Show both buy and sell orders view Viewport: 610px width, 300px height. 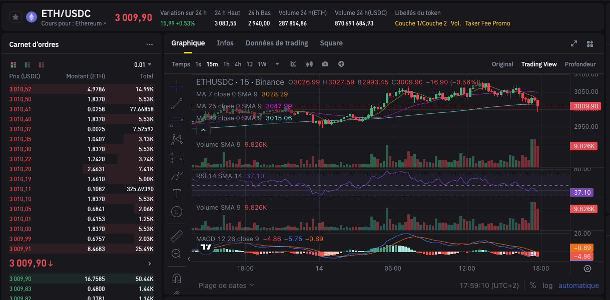click(x=14, y=65)
